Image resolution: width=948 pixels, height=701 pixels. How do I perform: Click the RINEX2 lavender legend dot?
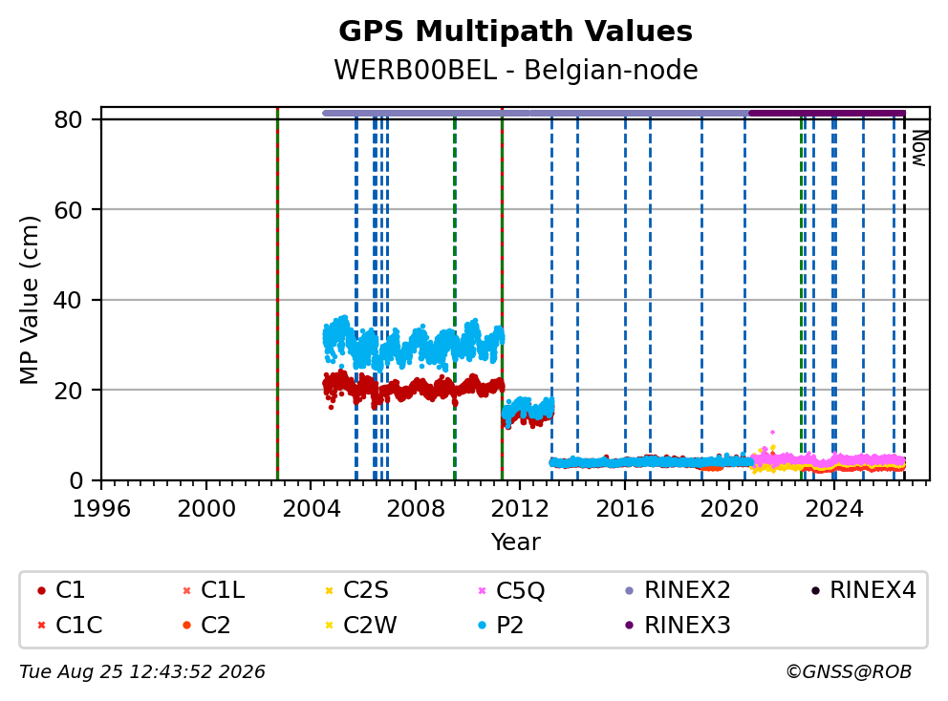point(630,590)
